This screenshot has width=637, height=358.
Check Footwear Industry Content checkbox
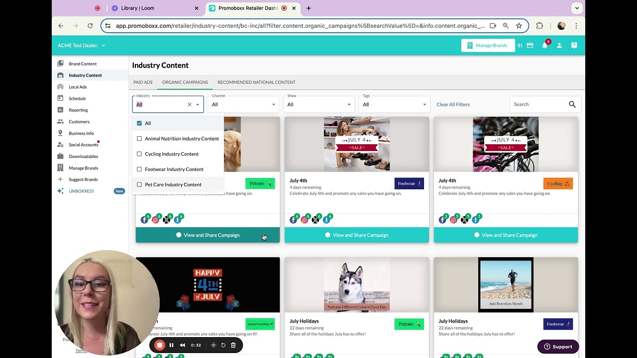(139, 169)
